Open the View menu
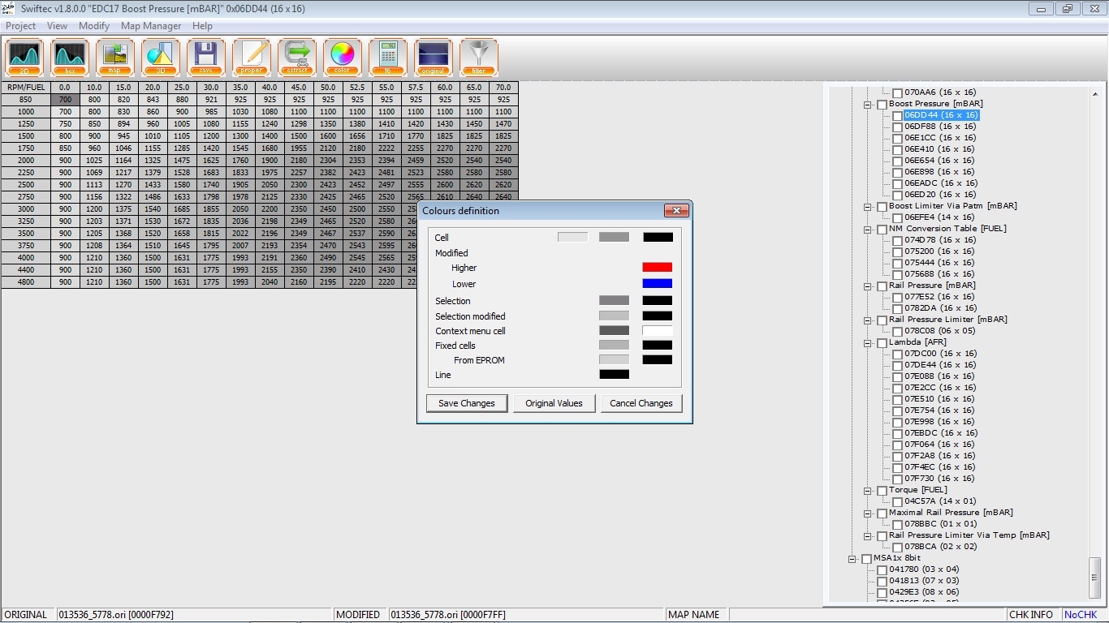 point(57,26)
